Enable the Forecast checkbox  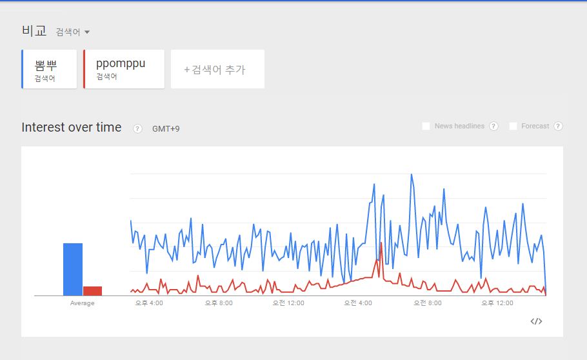pyautogui.click(x=513, y=126)
